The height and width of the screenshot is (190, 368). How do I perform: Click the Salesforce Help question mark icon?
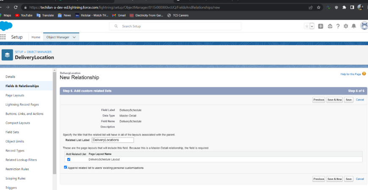pos(338,26)
